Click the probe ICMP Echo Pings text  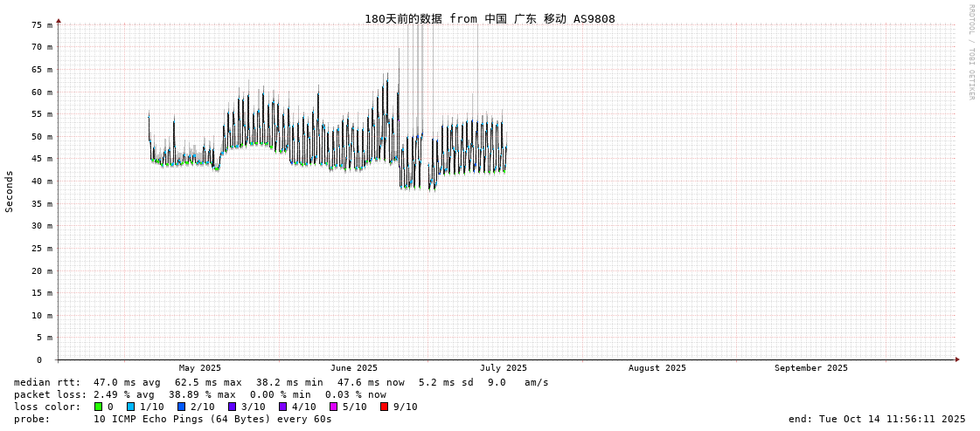[x=212, y=419]
